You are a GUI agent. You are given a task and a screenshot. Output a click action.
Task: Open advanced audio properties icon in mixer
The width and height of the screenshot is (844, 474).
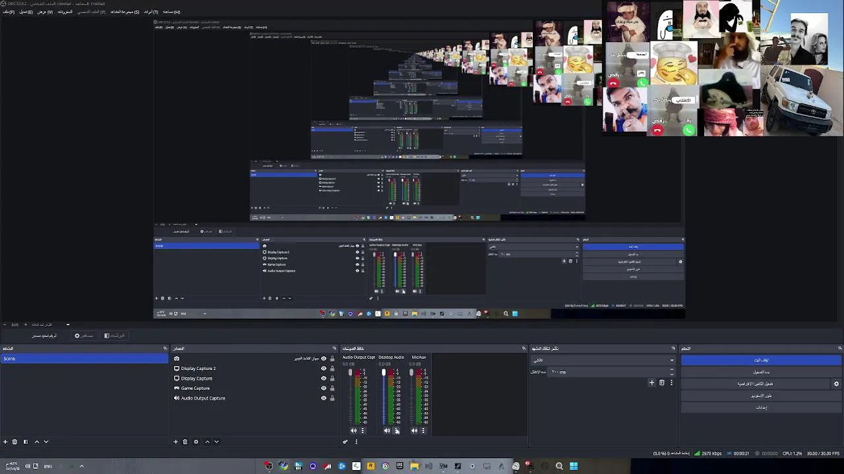tap(345, 442)
